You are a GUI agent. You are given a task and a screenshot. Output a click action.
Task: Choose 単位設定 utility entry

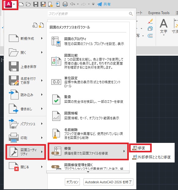[88, 82]
